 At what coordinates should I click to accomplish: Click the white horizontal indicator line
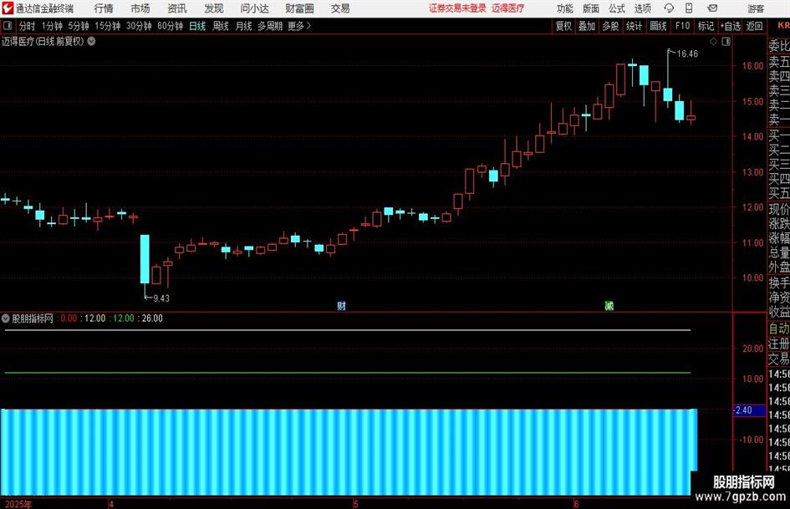(348, 331)
